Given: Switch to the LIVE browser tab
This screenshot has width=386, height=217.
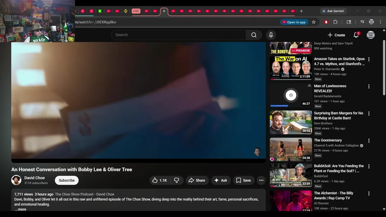Looking at the screenshot, I should [x=136, y=11].
